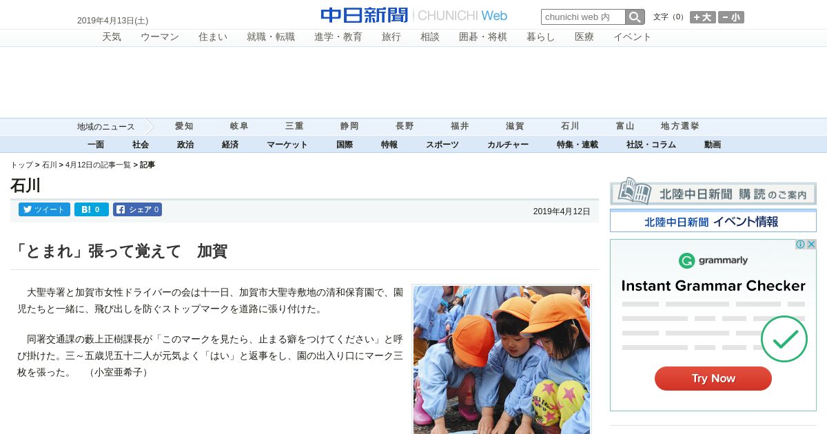Go to 経済 news category

pos(230,145)
